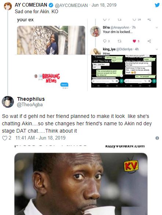This screenshot has width=162, height=215.
Task: Click Di'ra's profile avatar
Action: point(95,31)
